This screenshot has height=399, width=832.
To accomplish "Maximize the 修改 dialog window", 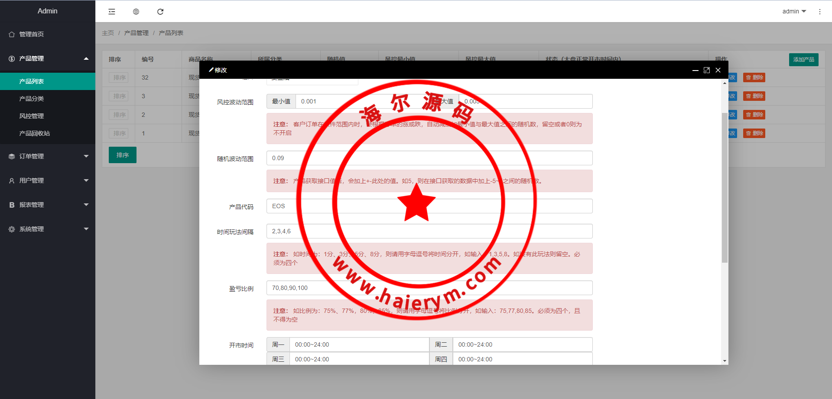I will (707, 70).
